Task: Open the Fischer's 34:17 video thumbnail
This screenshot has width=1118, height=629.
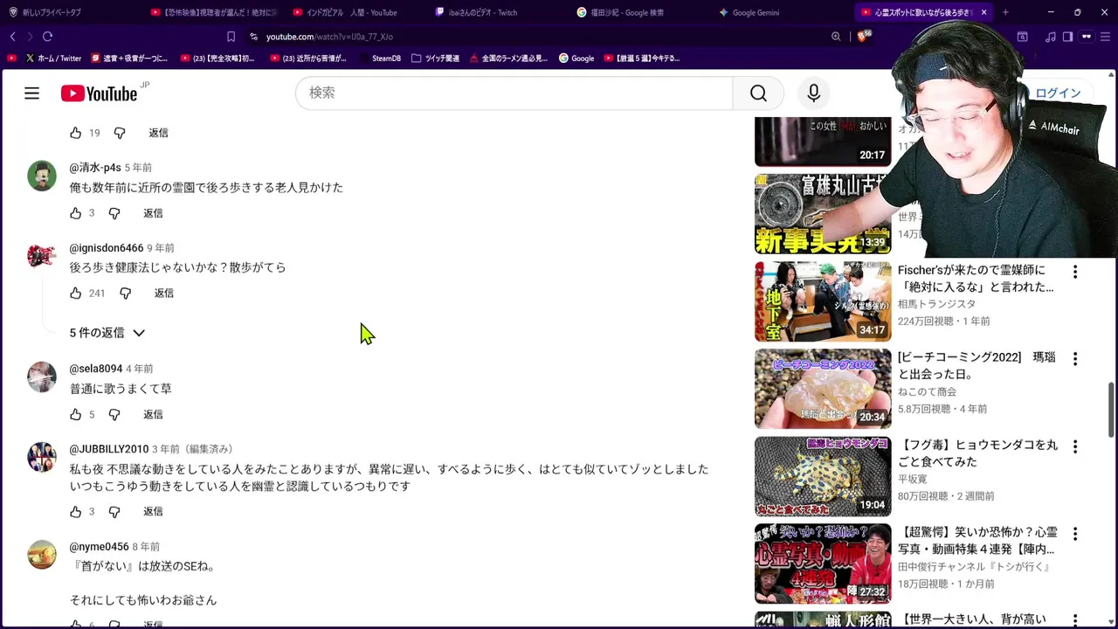Action: point(823,301)
